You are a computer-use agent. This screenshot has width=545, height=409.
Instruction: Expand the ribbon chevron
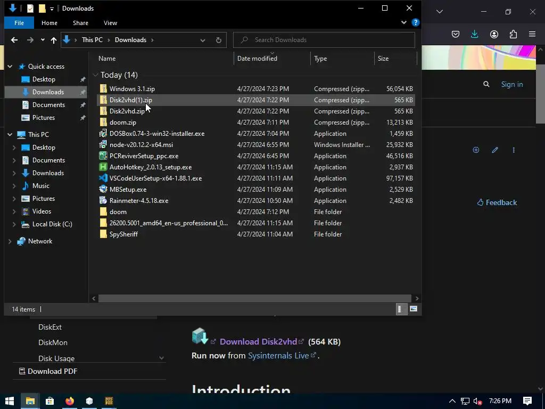tap(403, 22)
